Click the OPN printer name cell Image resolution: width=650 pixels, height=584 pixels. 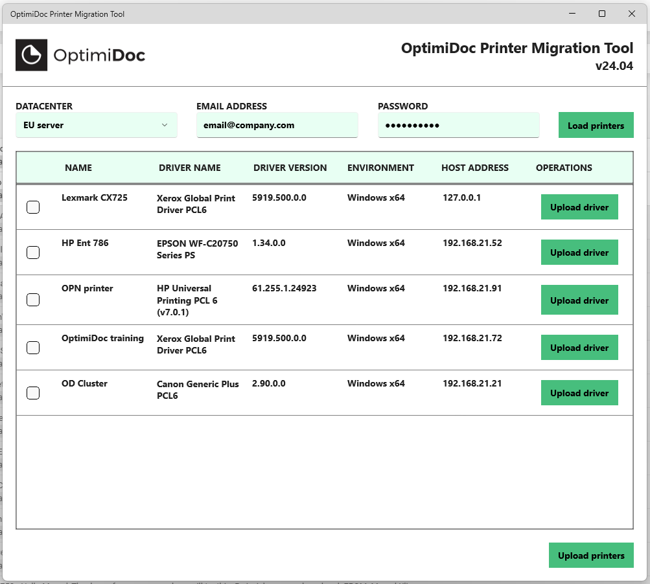pyautogui.click(x=87, y=288)
